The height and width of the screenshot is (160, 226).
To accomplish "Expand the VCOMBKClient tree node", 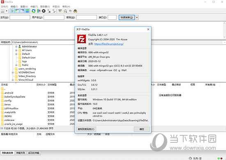I will click(13, 72).
